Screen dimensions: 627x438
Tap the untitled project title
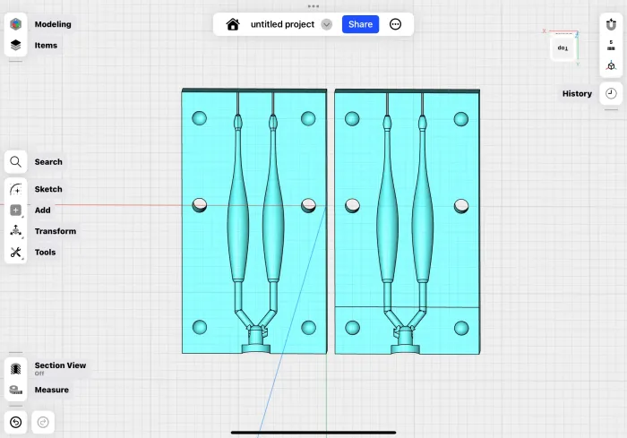pyautogui.click(x=282, y=24)
